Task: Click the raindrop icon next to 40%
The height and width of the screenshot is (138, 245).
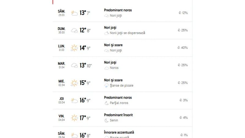Action: (x=179, y=48)
